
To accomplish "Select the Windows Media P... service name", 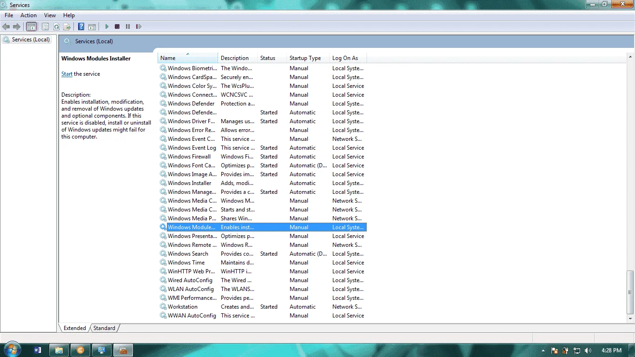I will [192, 218].
